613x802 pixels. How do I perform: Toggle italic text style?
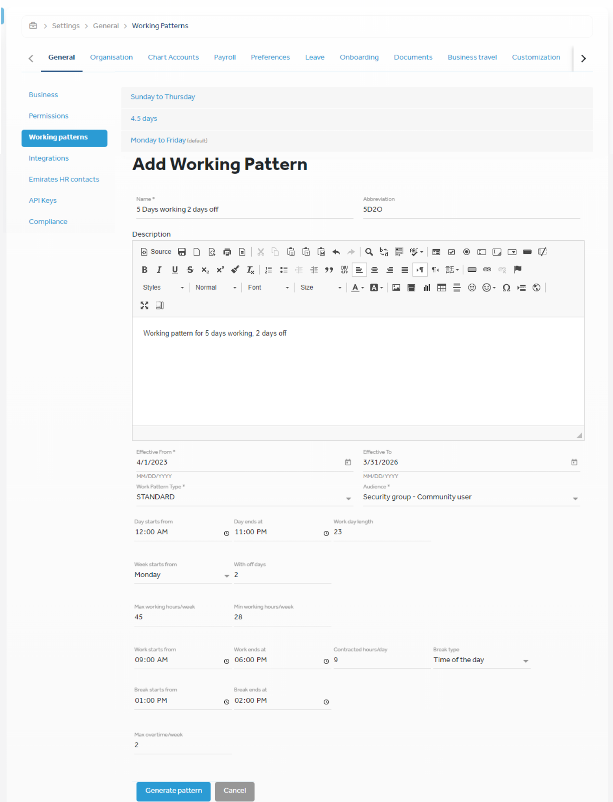click(x=159, y=270)
